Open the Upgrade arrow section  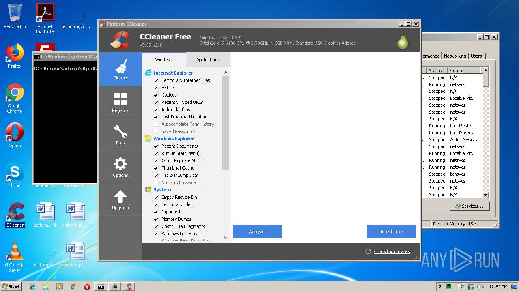pos(120,200)
